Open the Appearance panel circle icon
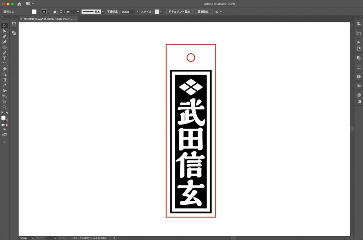Image resolution: width=363 pixels, height=240 pixels. pyautogui.click(x=359, y=58)
